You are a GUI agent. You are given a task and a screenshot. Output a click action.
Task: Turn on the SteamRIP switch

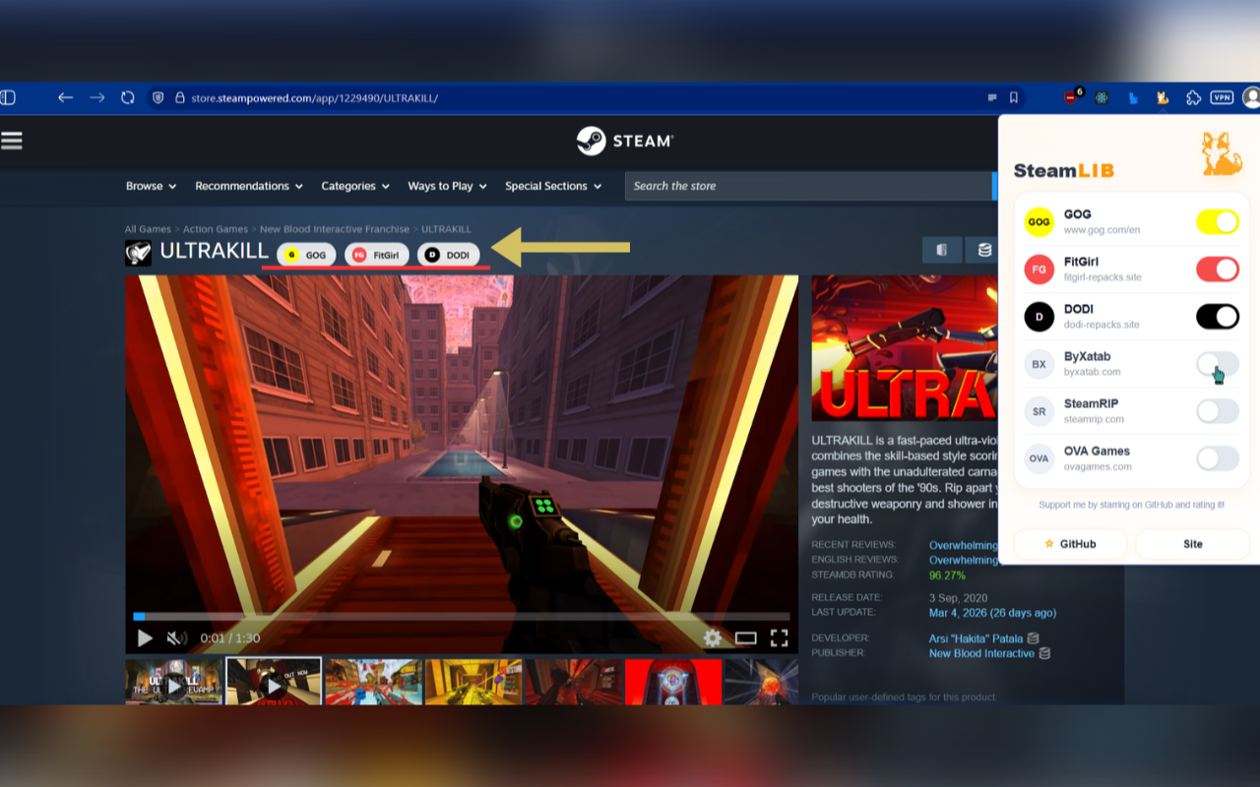[x=1217, y=411]
